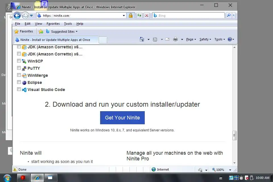Stop loading with the red X icon

[x=147, y=16]
